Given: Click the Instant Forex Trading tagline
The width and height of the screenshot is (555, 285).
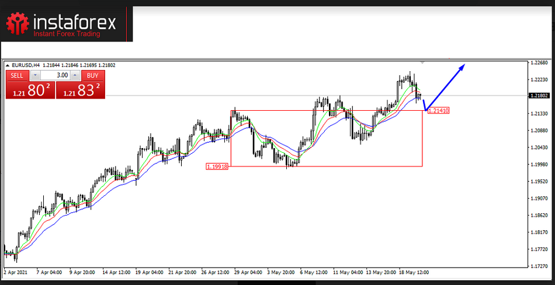Looking at the screenshot, I should (x=66, y=34).
